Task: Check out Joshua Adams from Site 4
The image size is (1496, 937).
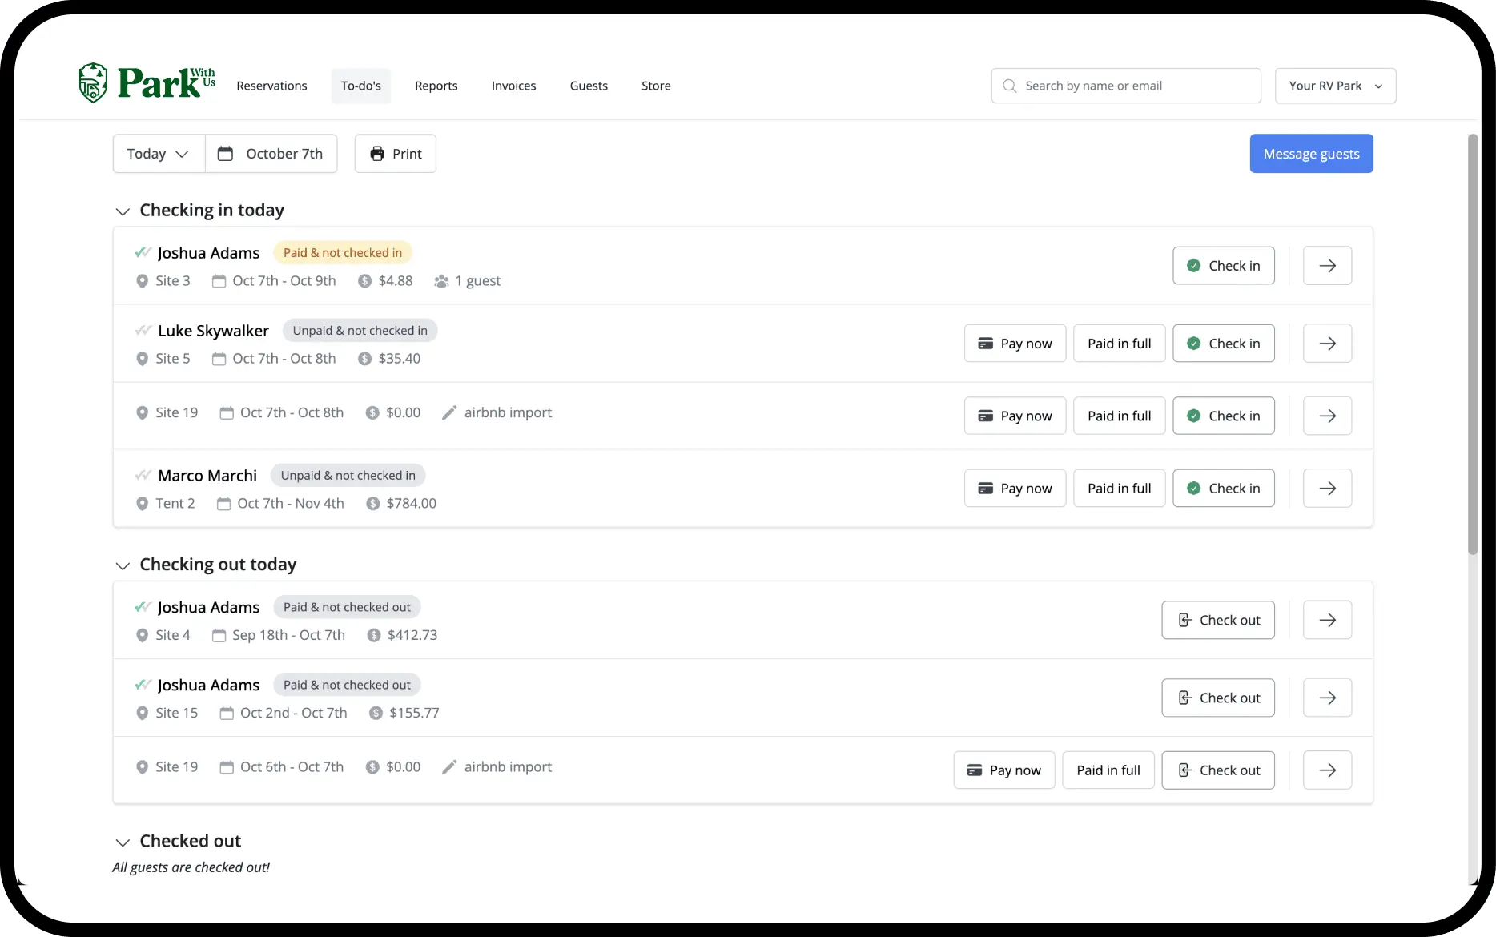Action: tap(1218, 620)
